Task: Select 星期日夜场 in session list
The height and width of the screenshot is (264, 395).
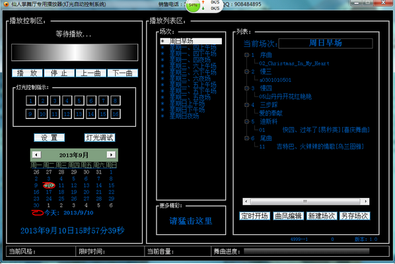Action: 184,116
